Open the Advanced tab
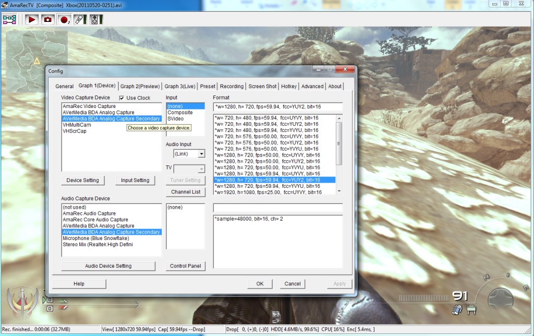The height and width of the screenshot is (336, 534). 312,87
